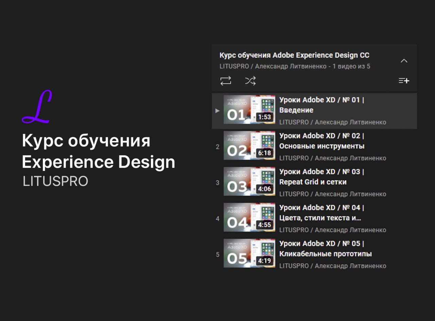Viewport: 435px width, 321px height.
Task: Click the channel name under lesson 05
Action: pos(332,266)
